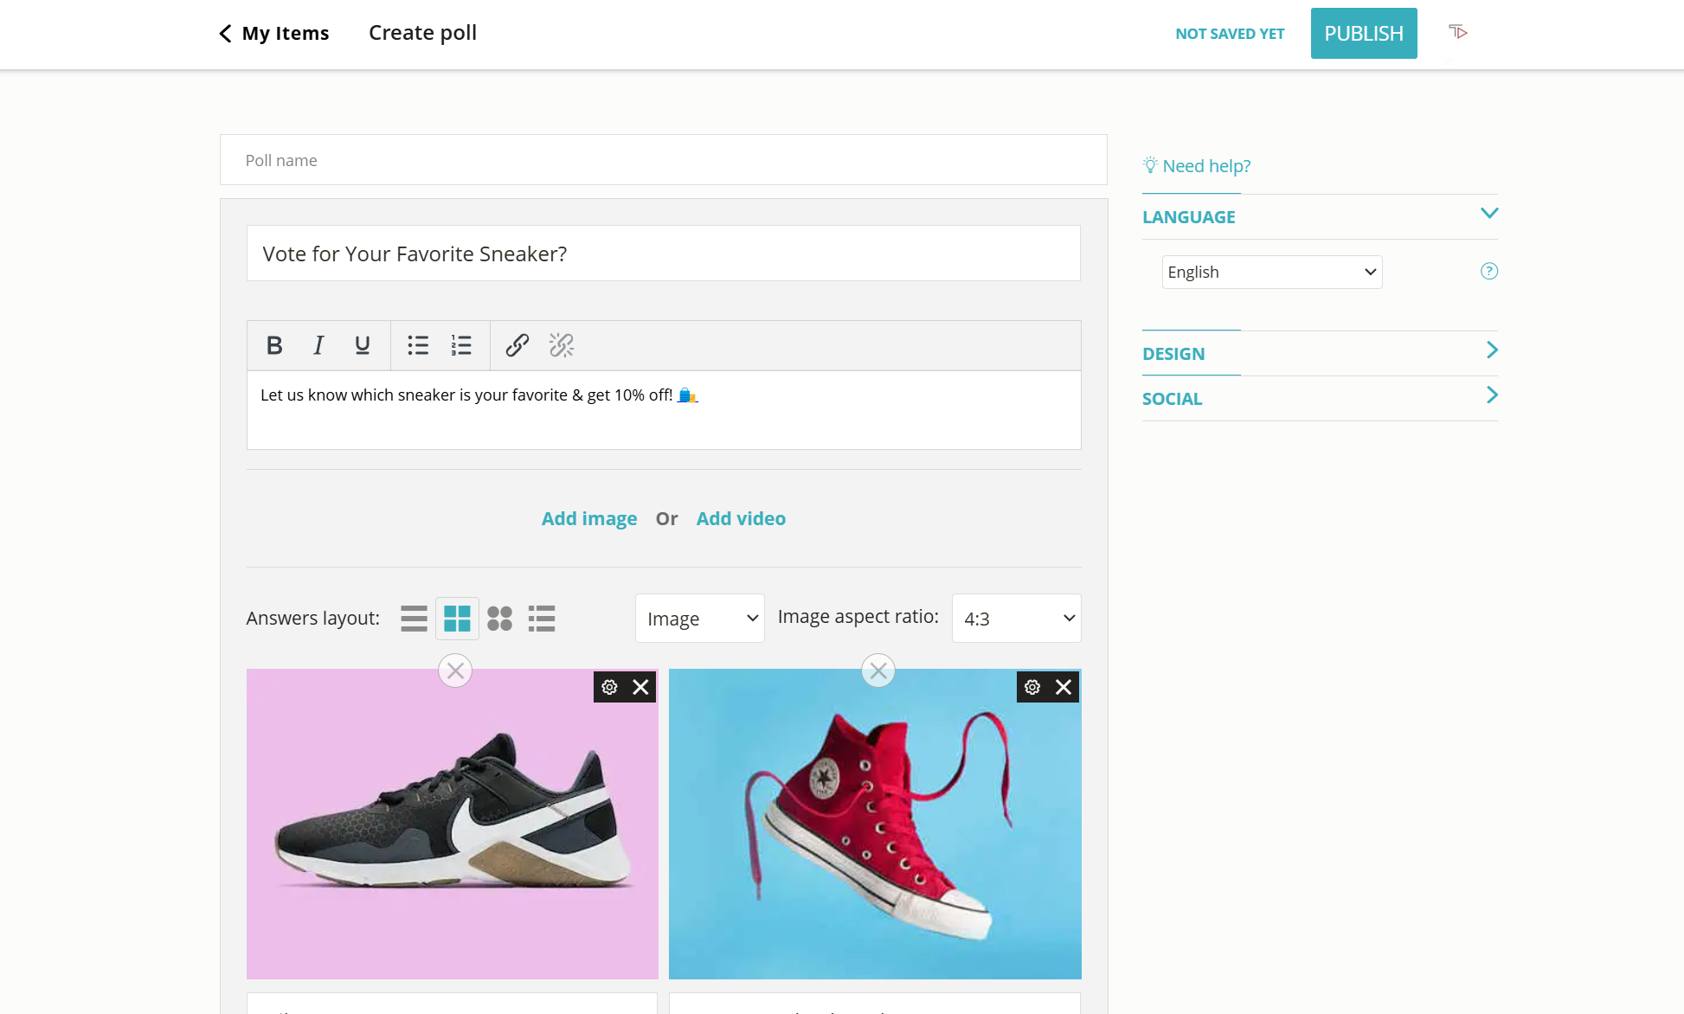Open the answer media type dropdown showing Image
The height and width of the screenshot is (1014, 1684).
(x=699, y=618)
